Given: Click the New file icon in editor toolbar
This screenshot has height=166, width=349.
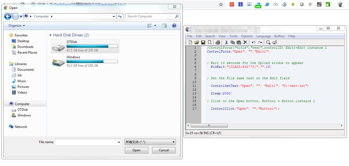Looking at the screenshot, I should point(190,43).
